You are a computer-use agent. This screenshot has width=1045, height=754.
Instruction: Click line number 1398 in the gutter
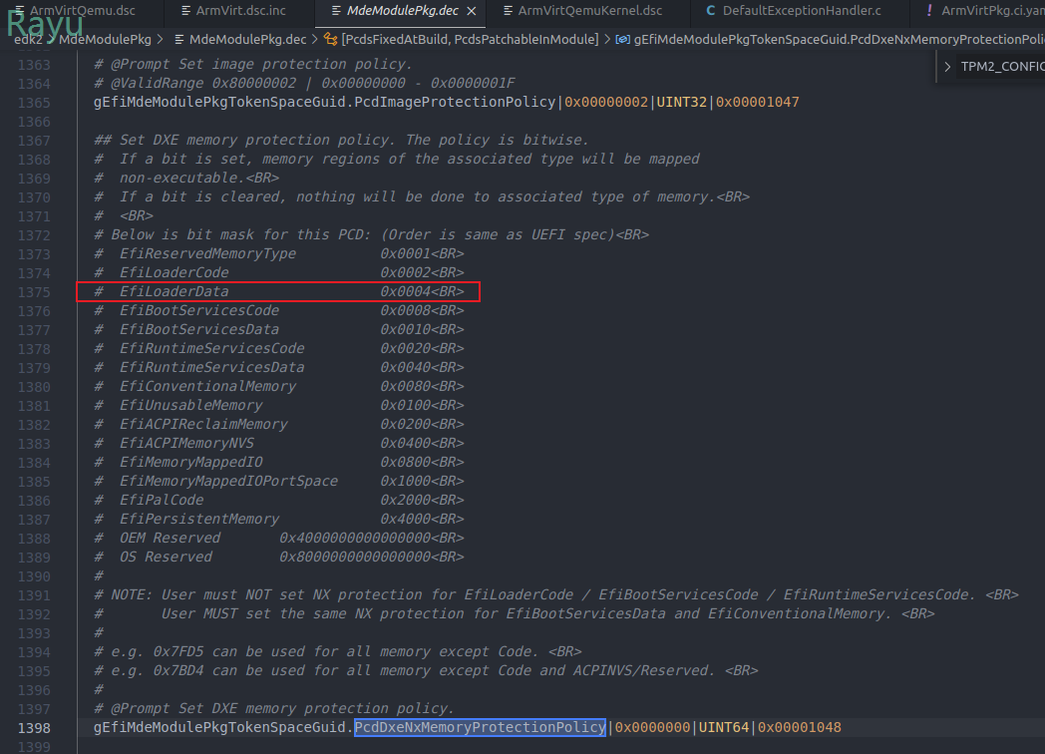coord(34,728)
